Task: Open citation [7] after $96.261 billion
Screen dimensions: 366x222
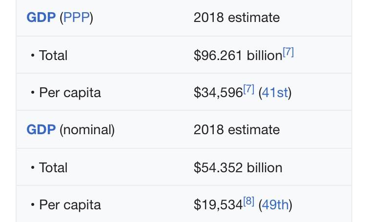Action: pyautogui.click(x=288, y=53)
